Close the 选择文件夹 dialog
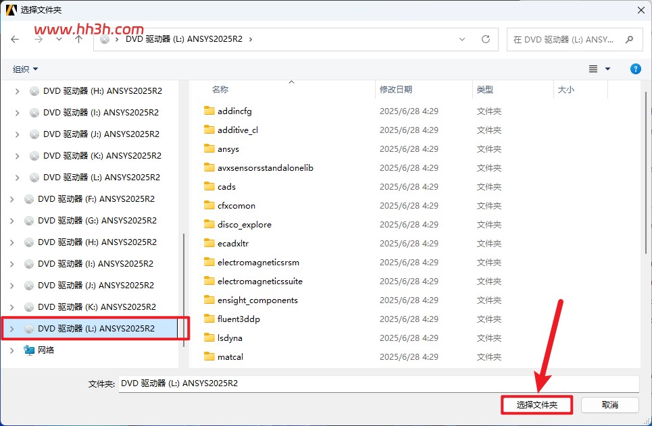This screenshot has width=652, height=426. pos(641,10)
